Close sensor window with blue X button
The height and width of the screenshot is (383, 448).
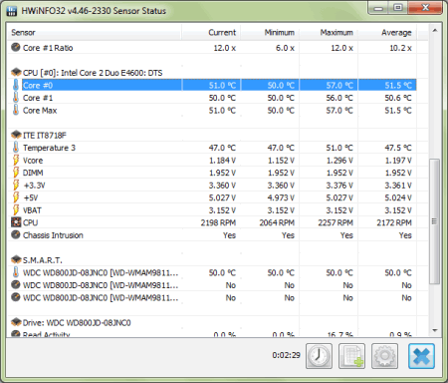421,356
